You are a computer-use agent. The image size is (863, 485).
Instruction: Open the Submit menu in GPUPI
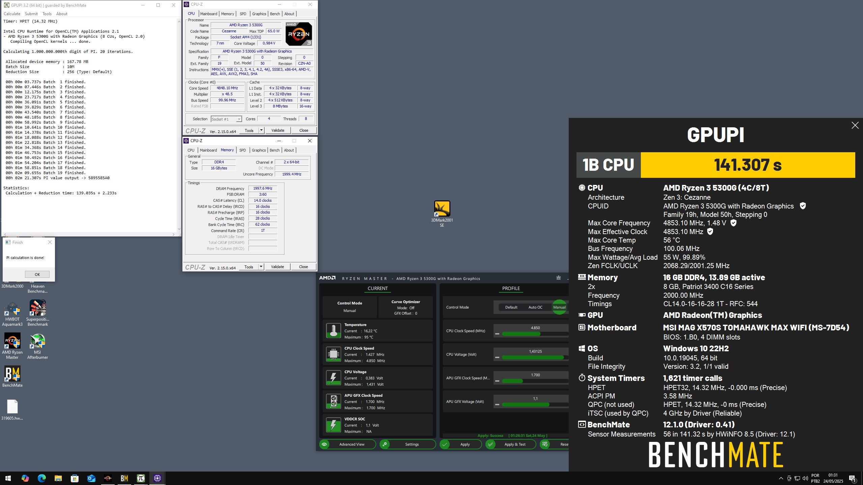31,14
